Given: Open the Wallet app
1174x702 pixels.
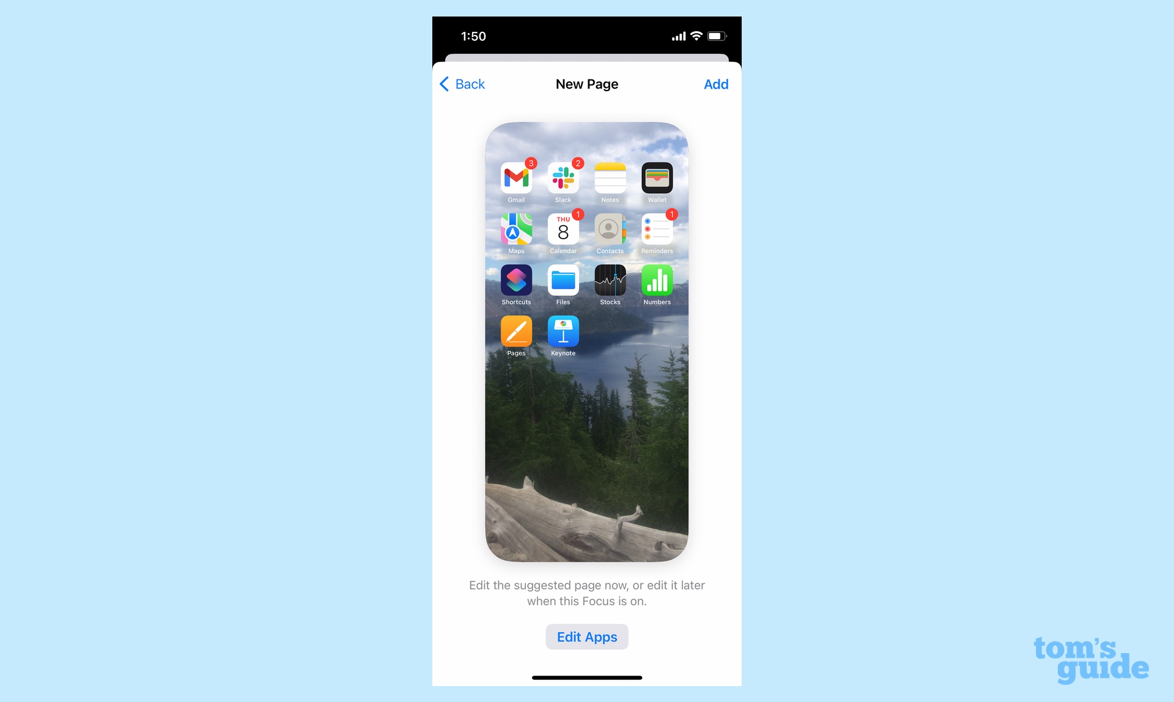Looking at the screenshot, I should point(657,178).
